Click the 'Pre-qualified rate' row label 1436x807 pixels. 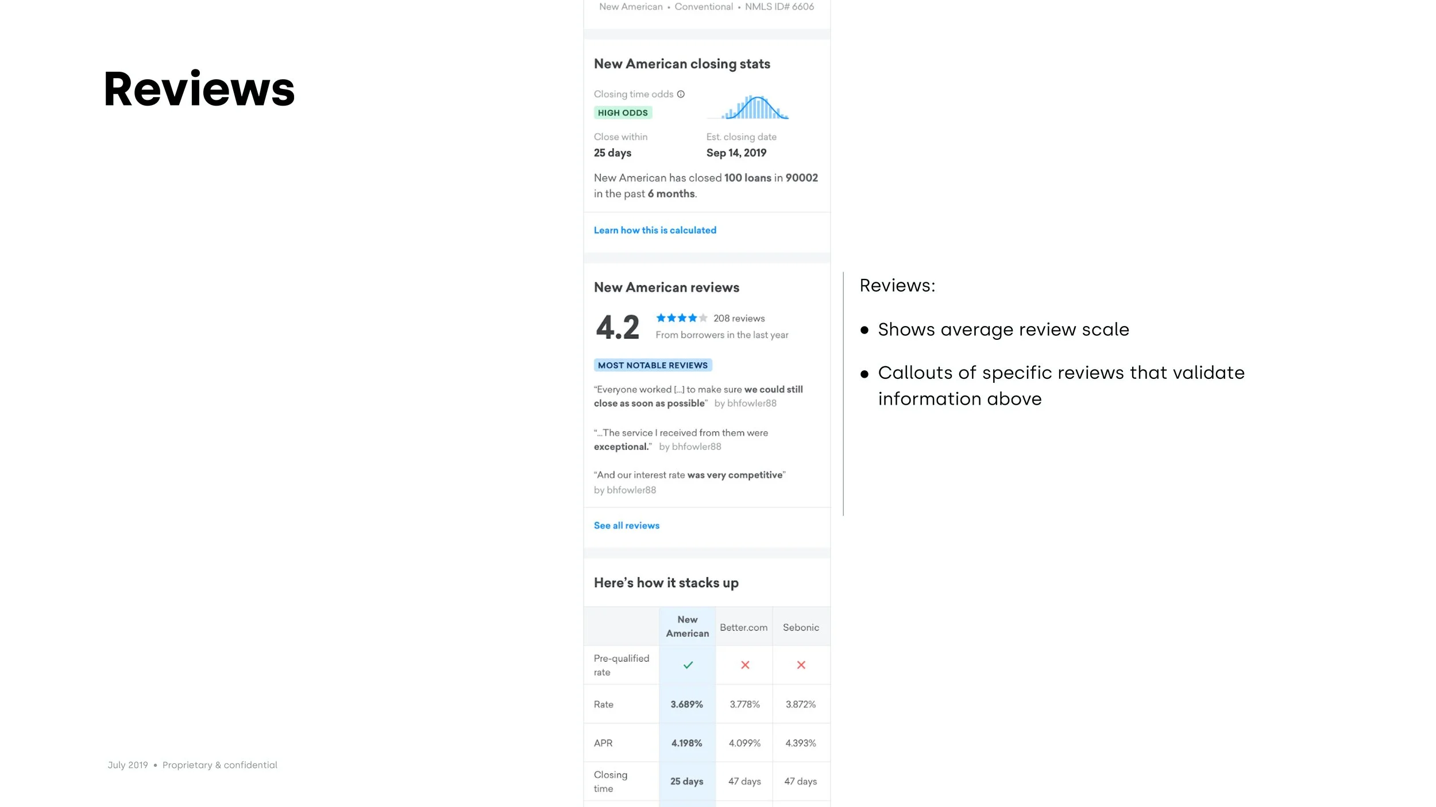[621, 665]
